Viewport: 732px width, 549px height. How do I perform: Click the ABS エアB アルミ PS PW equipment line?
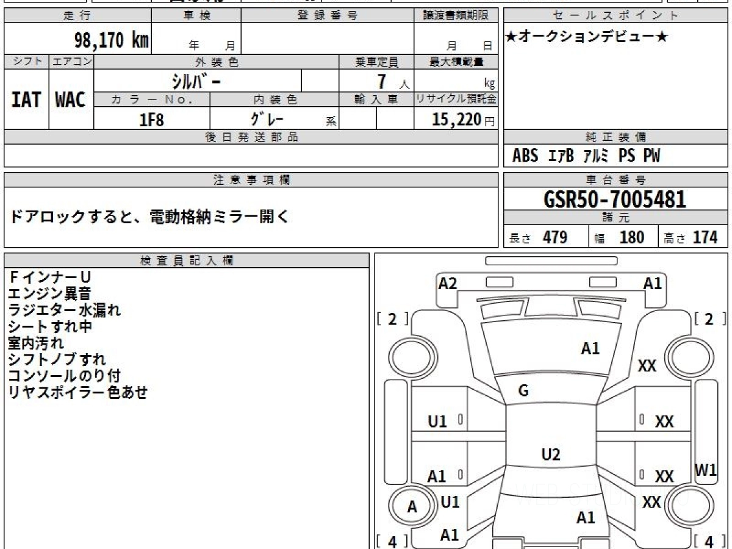[586, 156]
